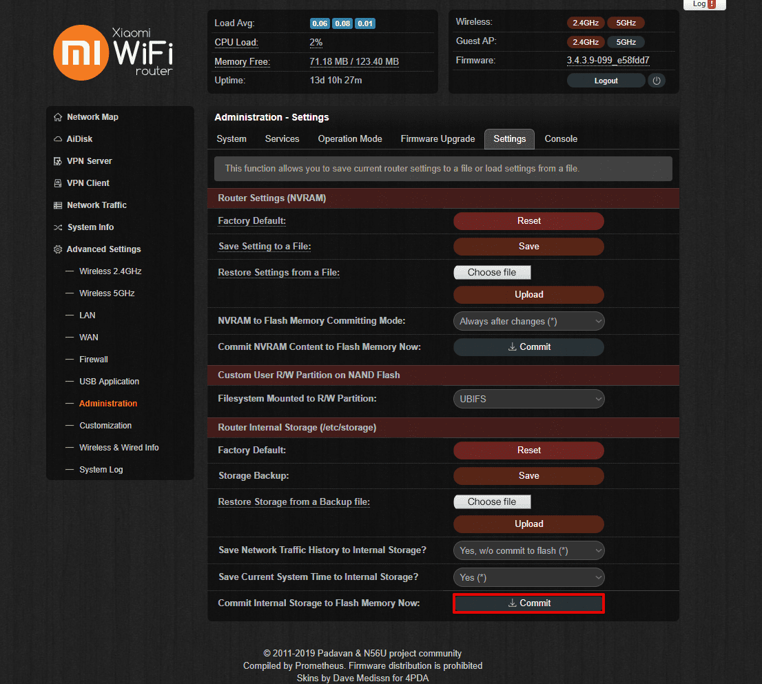The image size is (762, 684).
Task: Choose file for Restore Settings
Action: tap(492, 273)
